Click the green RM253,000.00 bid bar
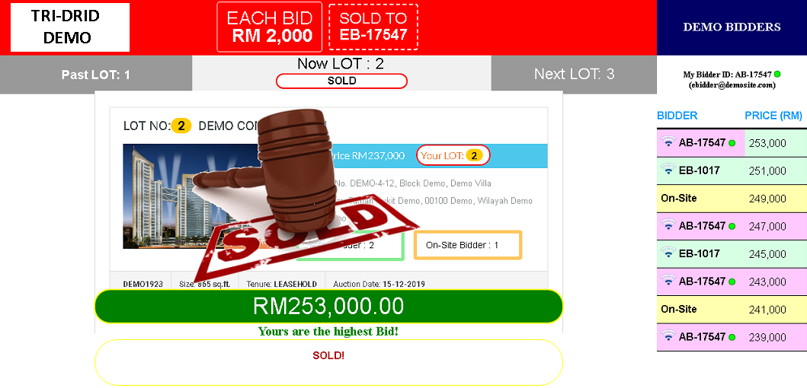The height and width of the screenshot is (388, 807). (x=328, y=307)
